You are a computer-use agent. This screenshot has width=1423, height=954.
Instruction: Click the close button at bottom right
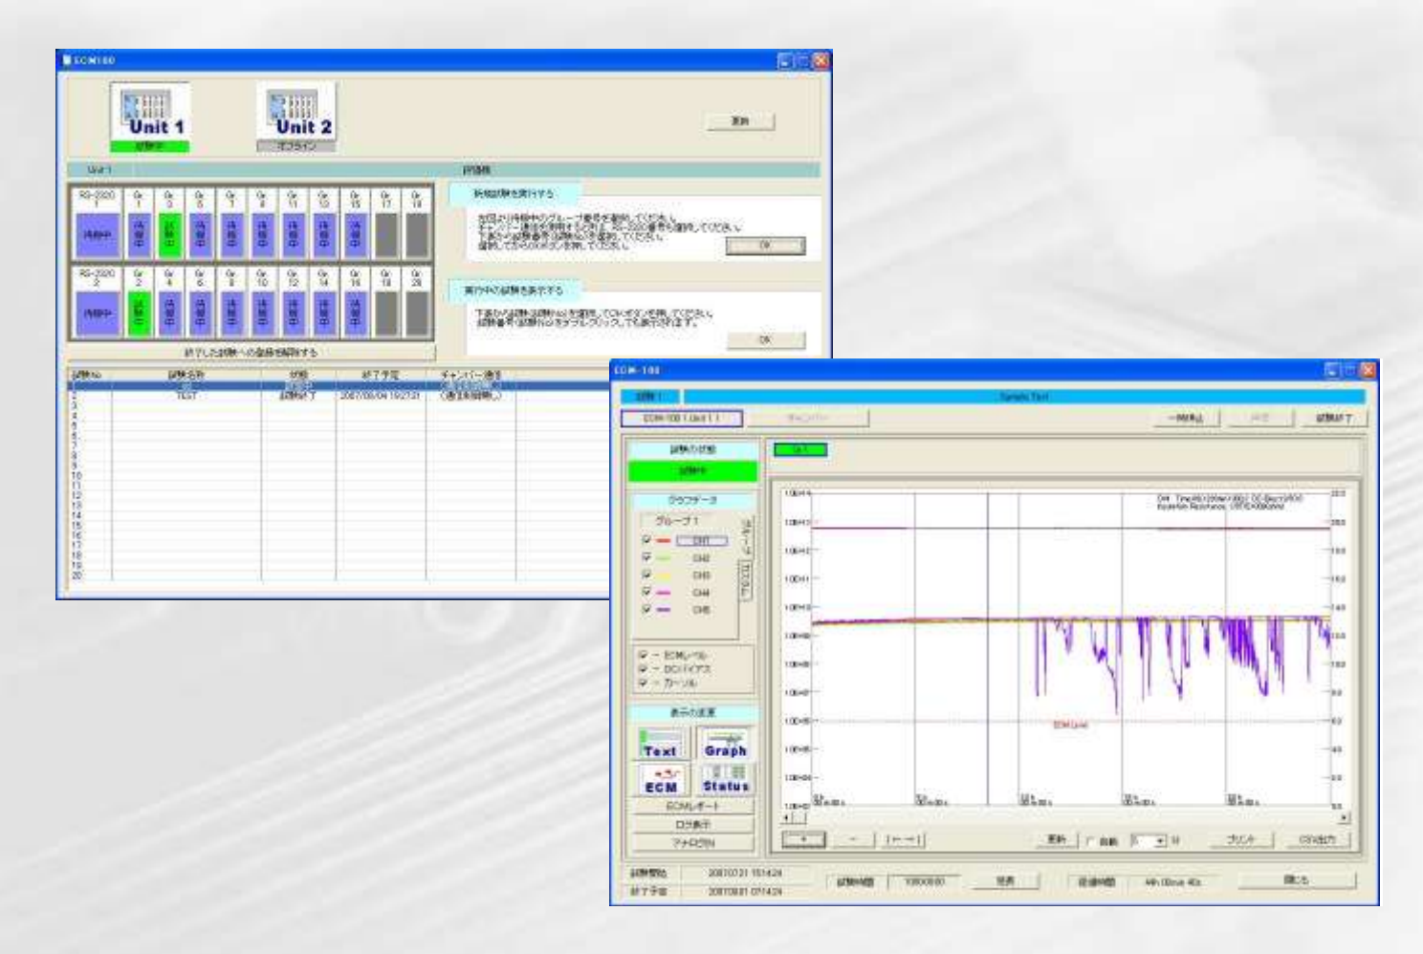[1296, 879]
